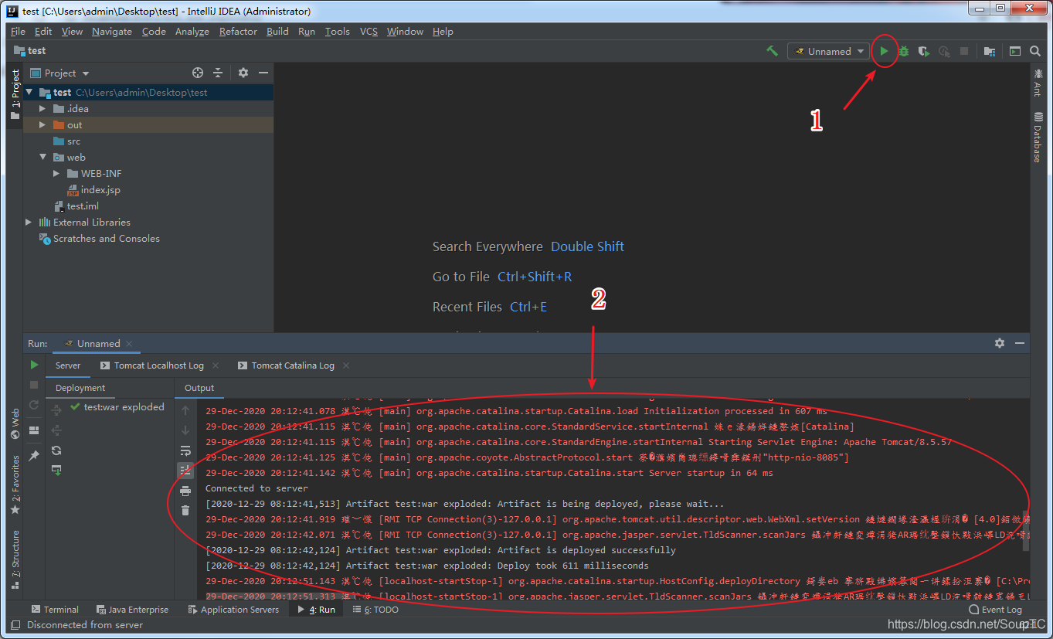The width and height of the screenshot is (1053, 639).
Task: Build the project with the hammer icon
Action: pyautogui.click(x=772, y=51)
